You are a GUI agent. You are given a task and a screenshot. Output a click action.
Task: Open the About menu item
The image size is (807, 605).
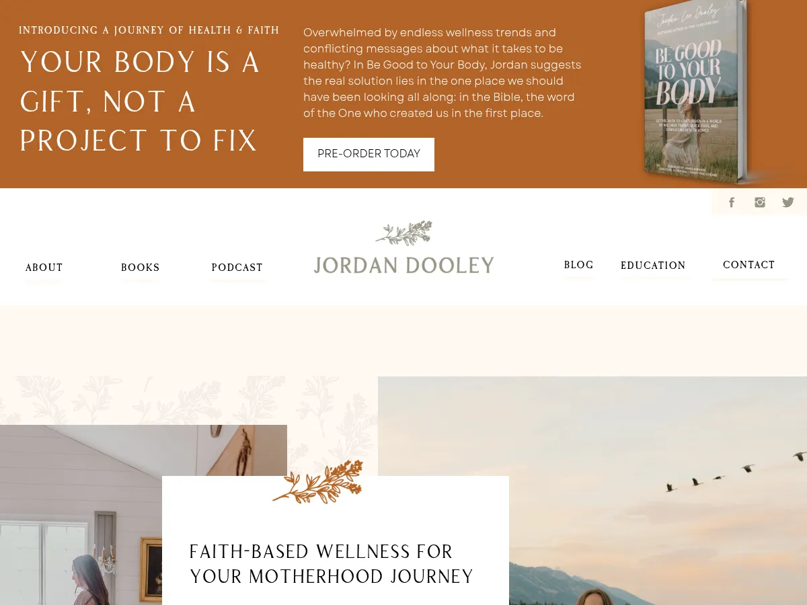click(x=44, y=268)
